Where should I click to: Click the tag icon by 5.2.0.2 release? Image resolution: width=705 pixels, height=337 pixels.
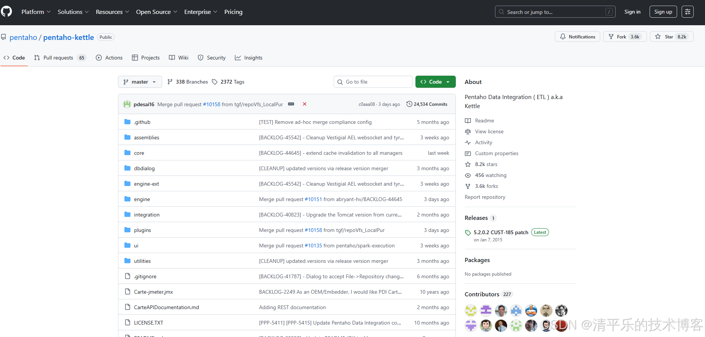[x=468, y=233]
